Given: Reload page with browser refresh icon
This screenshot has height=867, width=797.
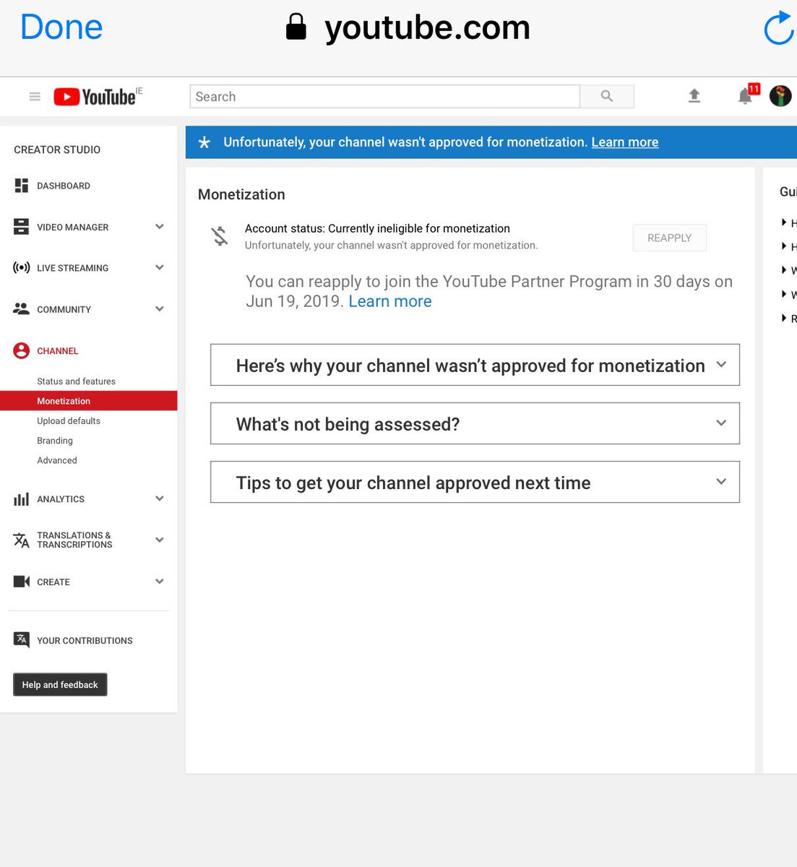Looking at the screenshot, I should pos(779,27).
